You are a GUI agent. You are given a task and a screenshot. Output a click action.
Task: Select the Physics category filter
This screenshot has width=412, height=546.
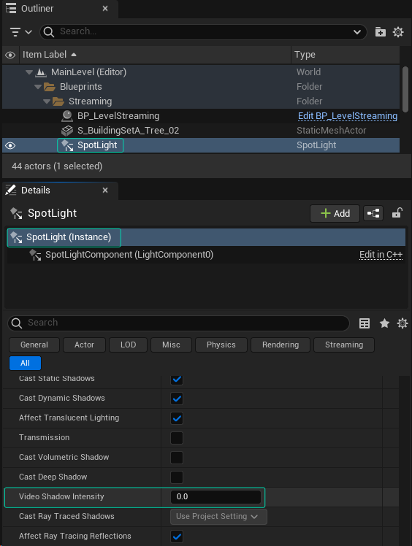tap(221, 345)
